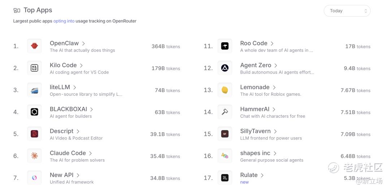Follow the "opting into" link
Screen dimensions: 390x190
pos(64,21)
